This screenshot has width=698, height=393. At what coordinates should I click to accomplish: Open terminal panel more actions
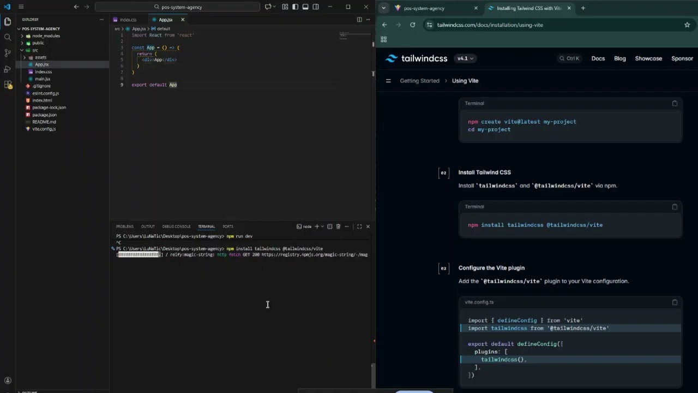tap(346, 227)
